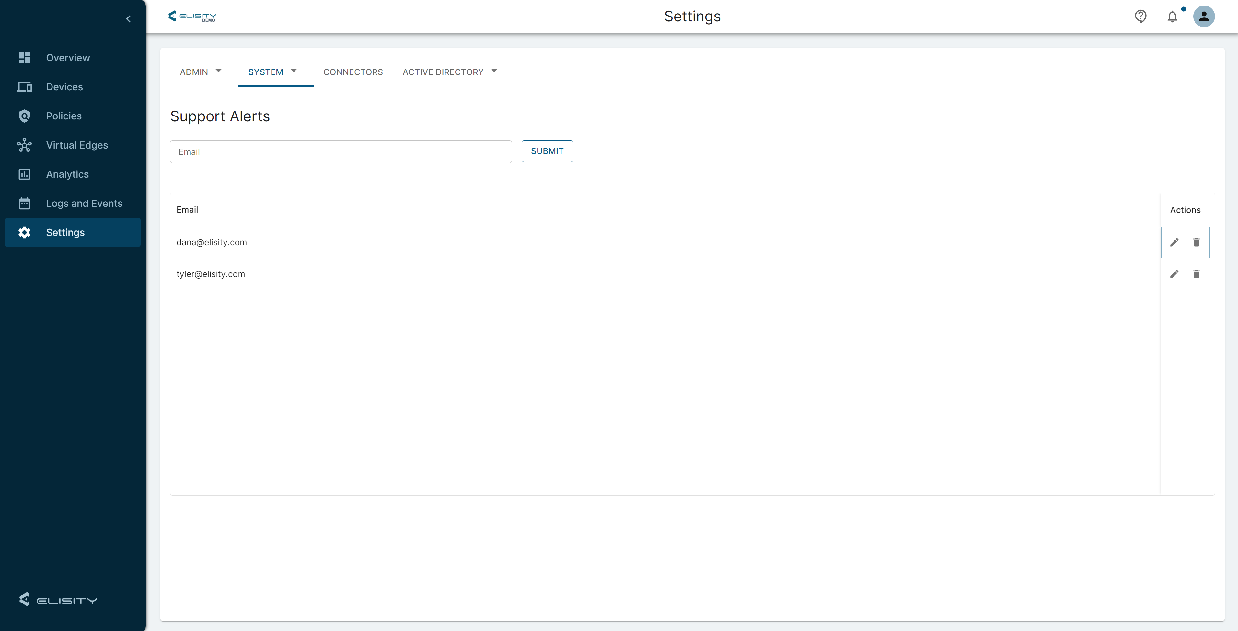Edit tyler@elisity.com with the pencil icon
Image resolution: width=1238 pixels, height=631 pixels.
pyautogui.click(x=1174, y=274)
